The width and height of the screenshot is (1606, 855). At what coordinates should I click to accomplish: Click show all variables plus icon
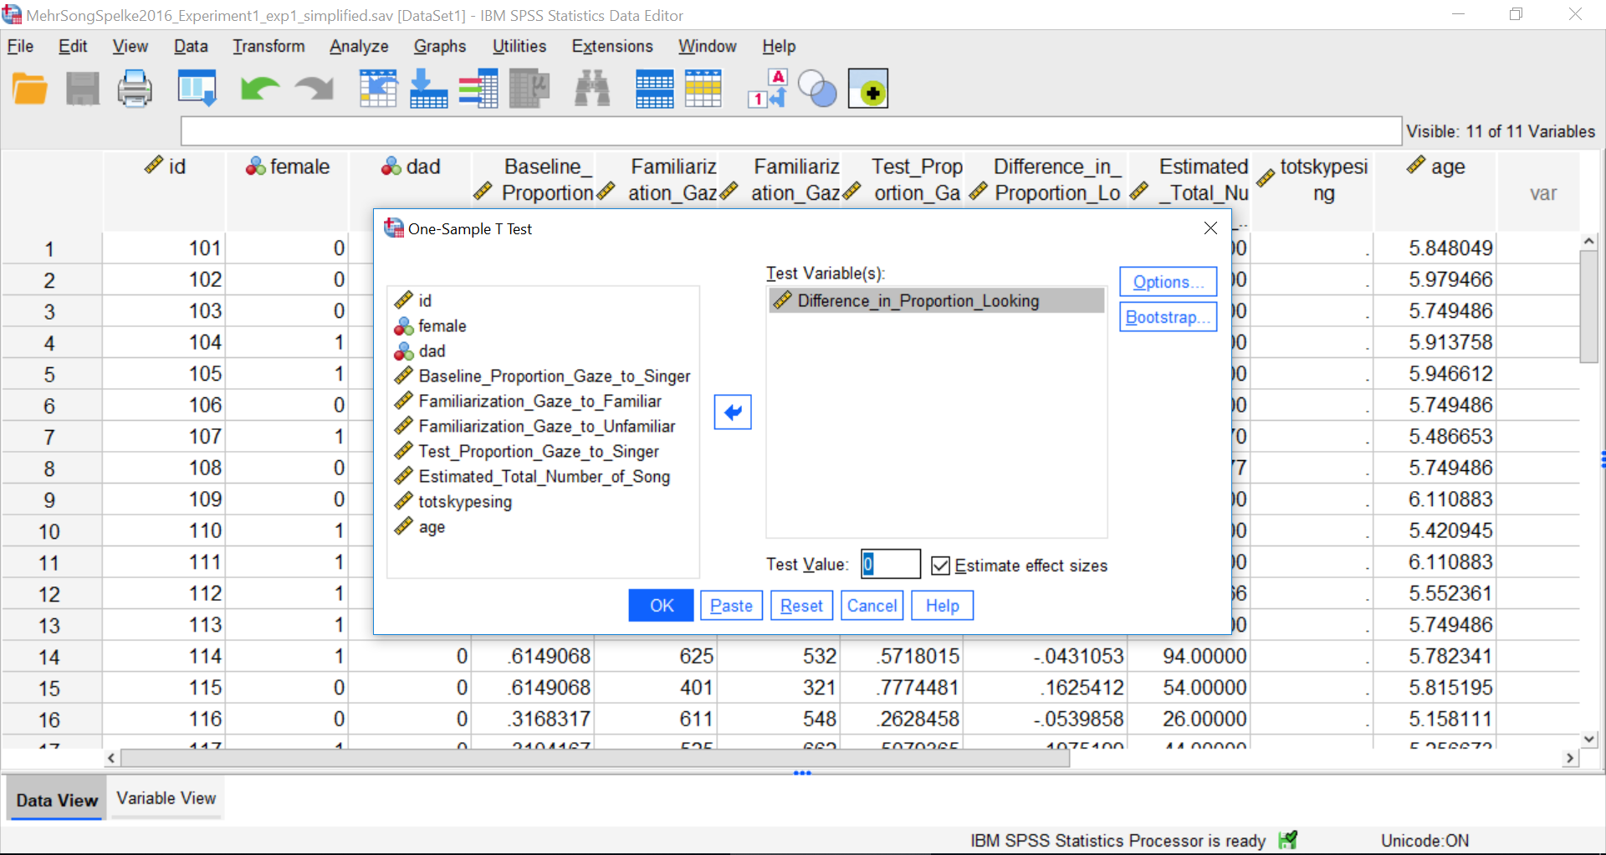pos(868,89)
